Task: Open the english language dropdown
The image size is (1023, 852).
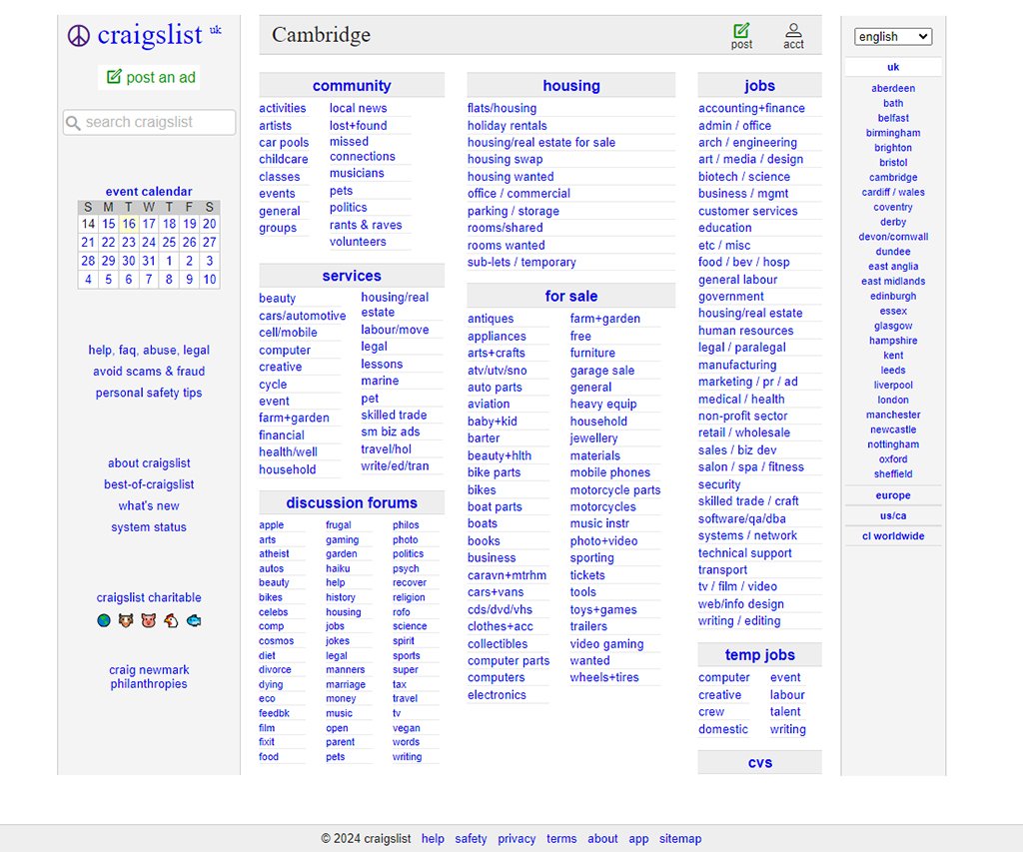Action: [892, 36]
